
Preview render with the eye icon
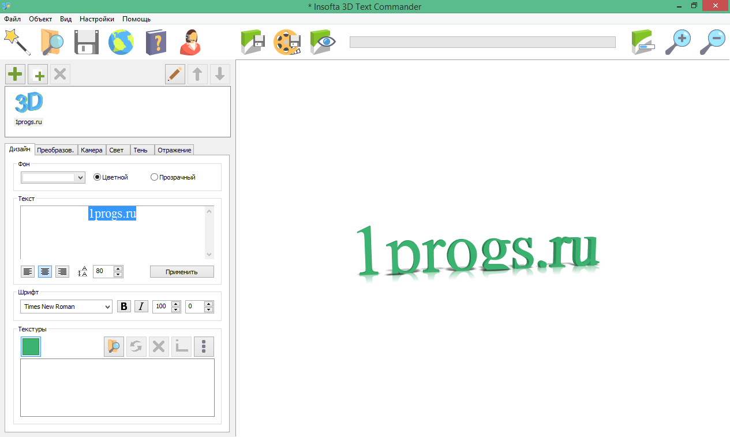point(323,42)
